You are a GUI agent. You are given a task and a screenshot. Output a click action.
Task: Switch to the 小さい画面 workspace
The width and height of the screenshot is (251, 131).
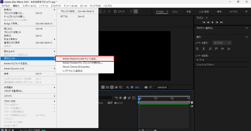[204, 11]
